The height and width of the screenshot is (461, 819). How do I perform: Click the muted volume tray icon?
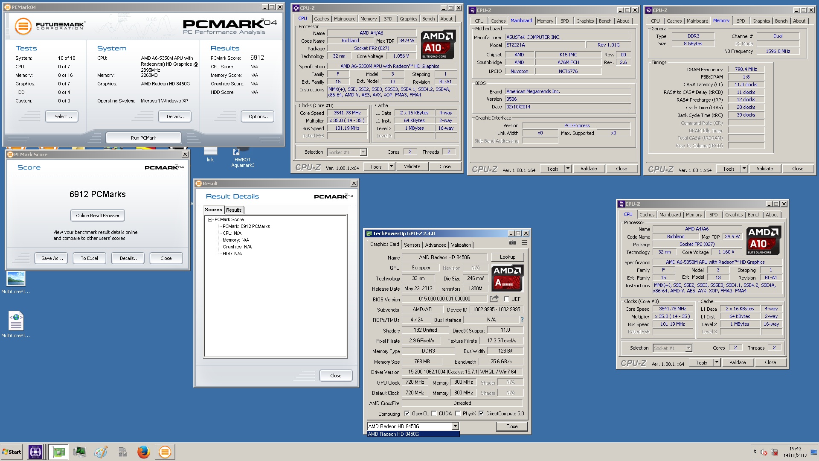764,452
